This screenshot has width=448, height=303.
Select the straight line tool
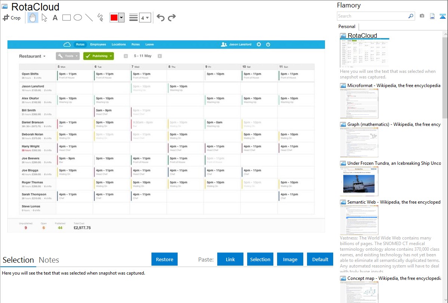click(x=89, y=18)
